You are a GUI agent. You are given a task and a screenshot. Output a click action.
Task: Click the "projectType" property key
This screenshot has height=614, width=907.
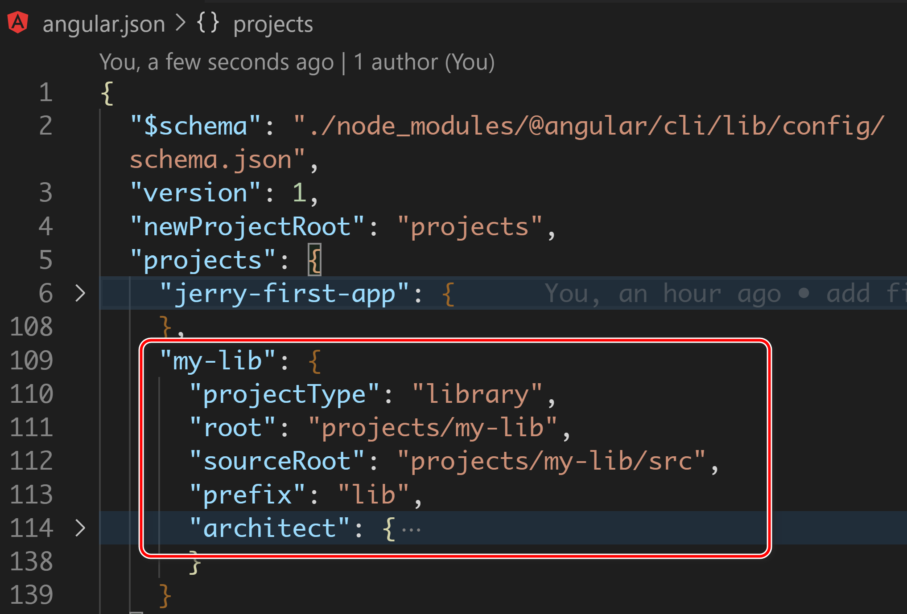[284, 394]
